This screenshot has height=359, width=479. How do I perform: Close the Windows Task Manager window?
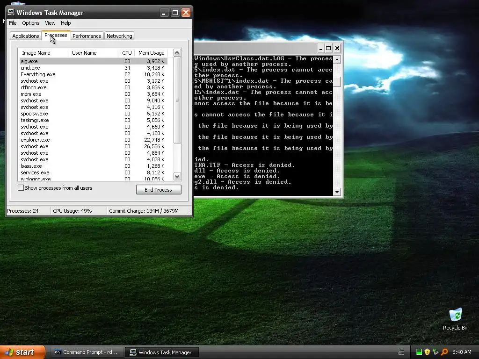(x=186, y=13)
